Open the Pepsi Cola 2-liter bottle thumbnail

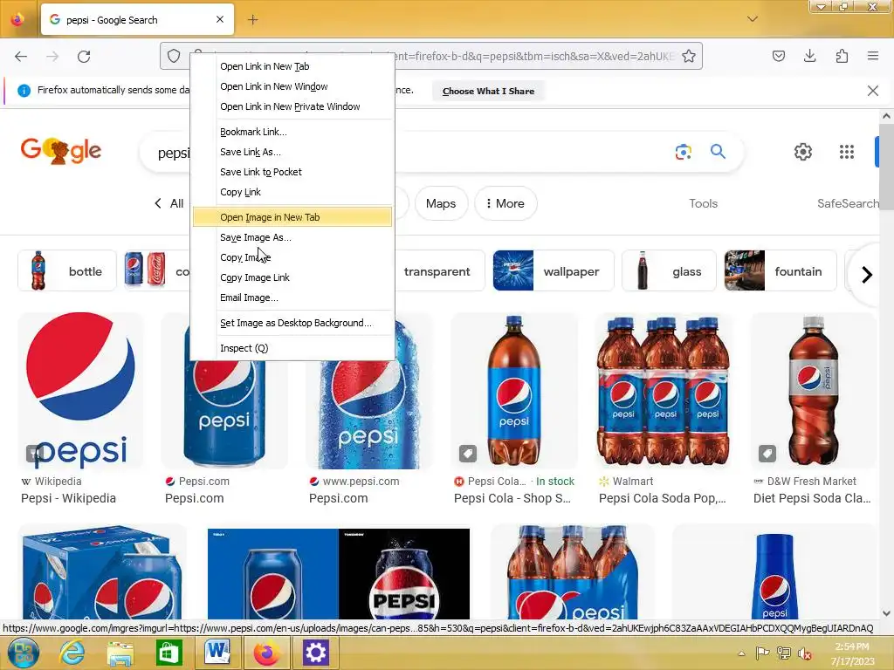514,391
